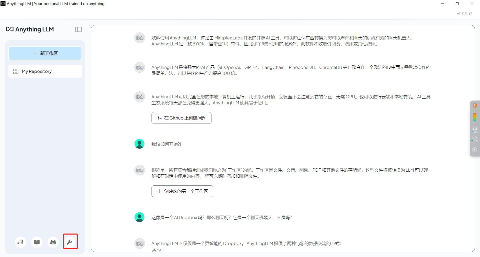Click the avatar beside the 很简单 message
This screenshot has height=257, width=480.
140,170
